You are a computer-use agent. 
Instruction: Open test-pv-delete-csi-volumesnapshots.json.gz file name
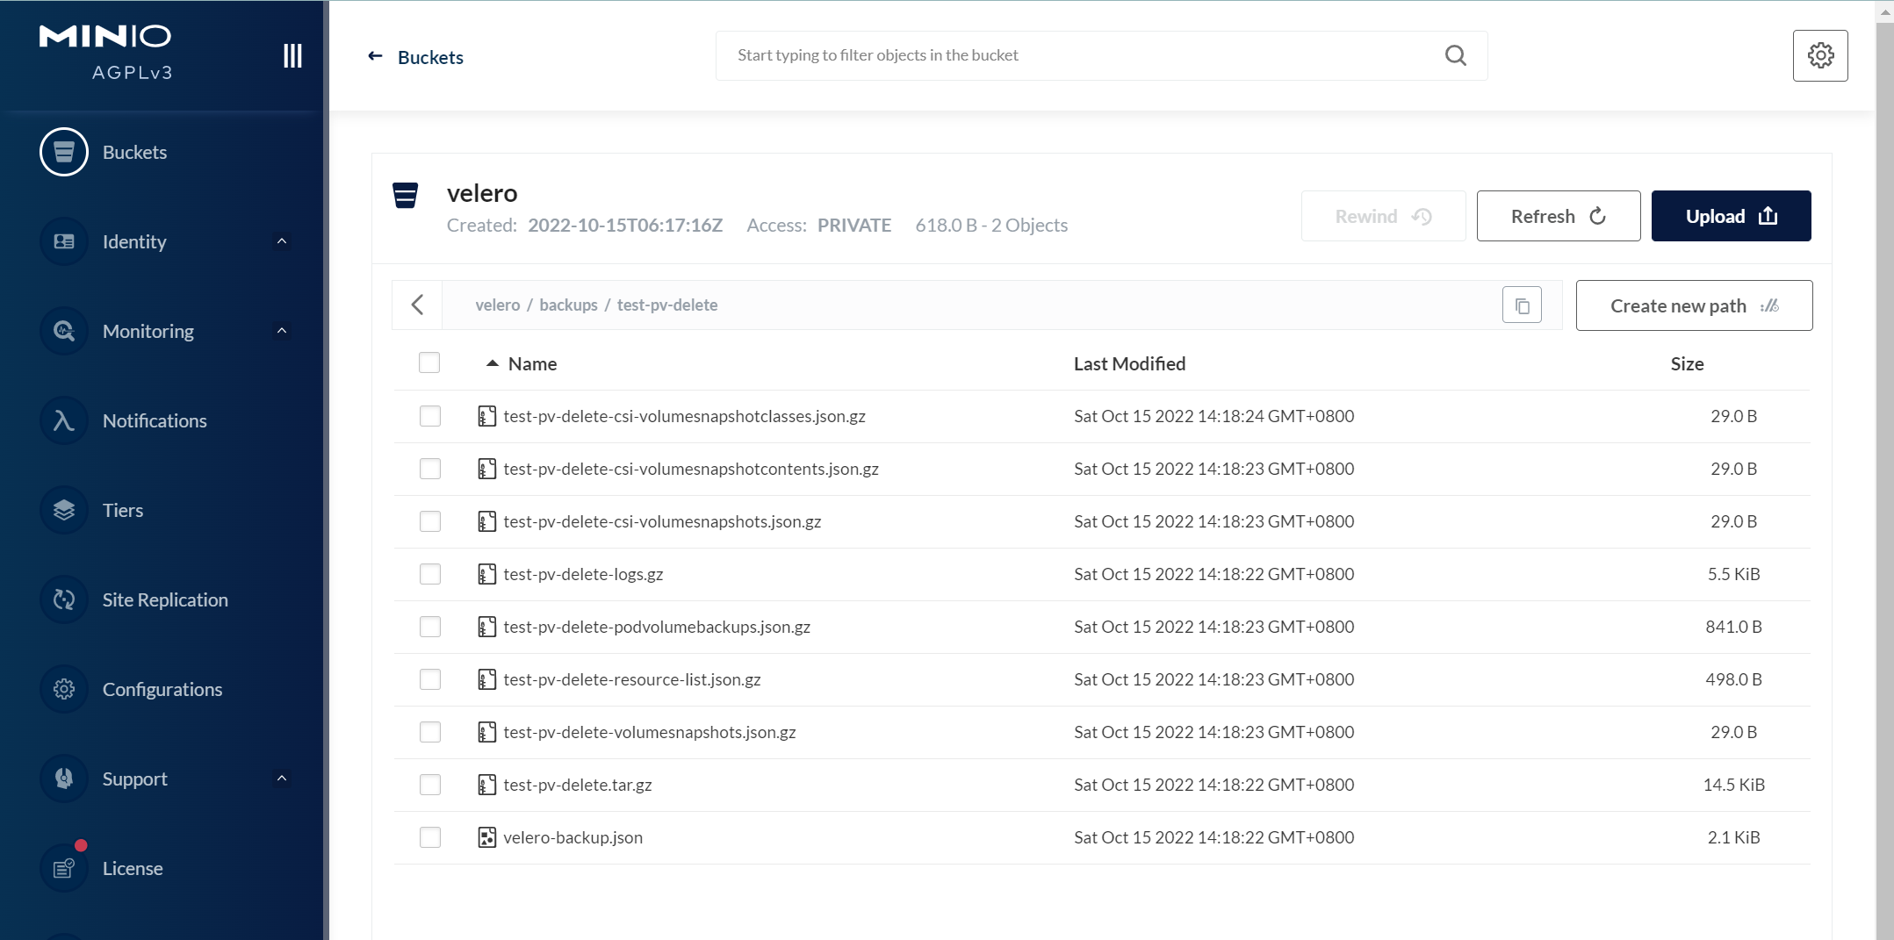click(662, 521)
